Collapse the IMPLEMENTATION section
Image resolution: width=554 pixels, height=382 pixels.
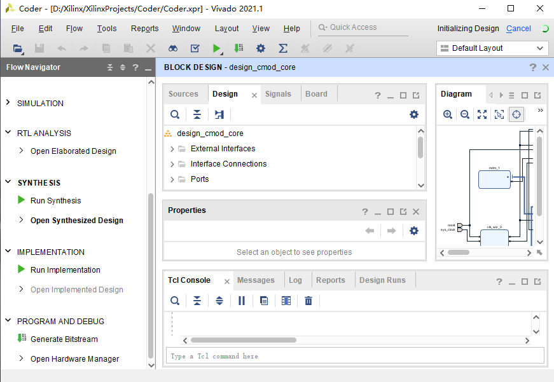8,250
